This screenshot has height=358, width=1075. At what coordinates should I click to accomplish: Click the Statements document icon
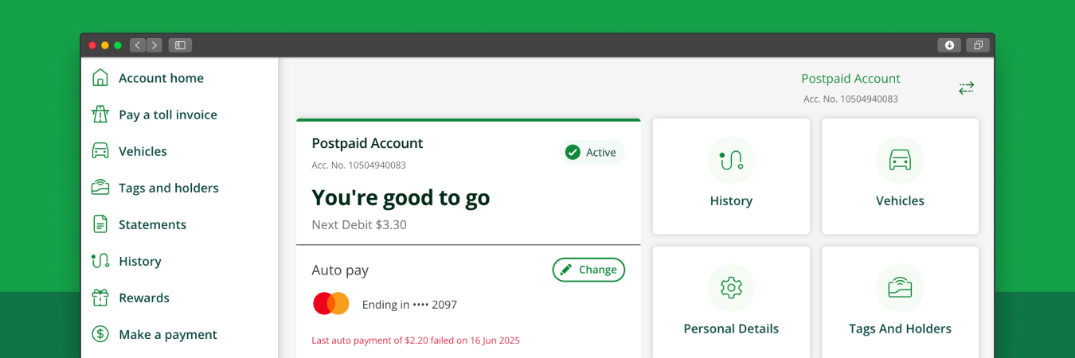[x=100, y=224]
